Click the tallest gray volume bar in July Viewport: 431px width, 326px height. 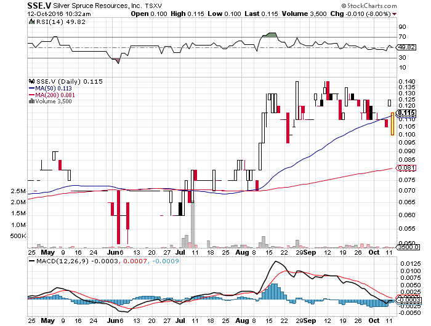193,221
